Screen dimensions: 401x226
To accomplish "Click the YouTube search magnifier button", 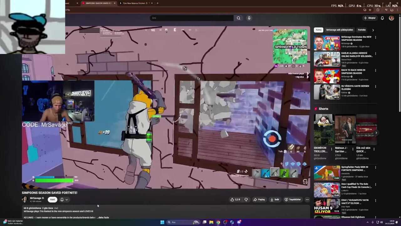I will coord(238,18).
